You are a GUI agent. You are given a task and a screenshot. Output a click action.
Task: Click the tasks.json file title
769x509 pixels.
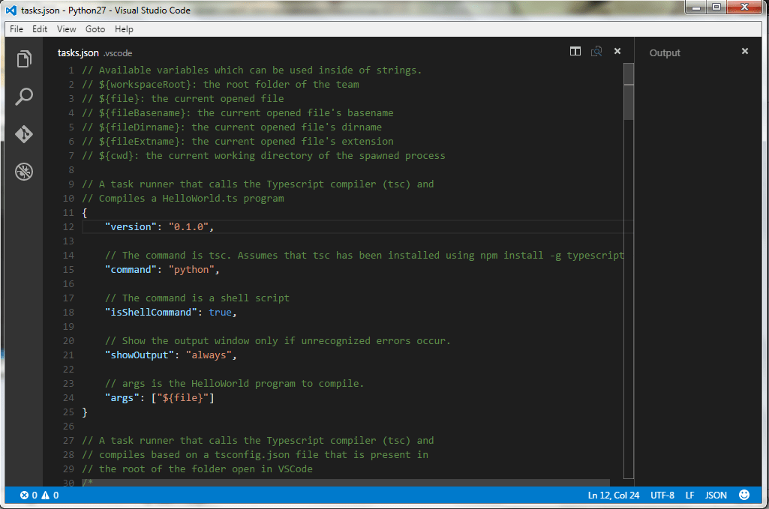[x=78, y=53]
